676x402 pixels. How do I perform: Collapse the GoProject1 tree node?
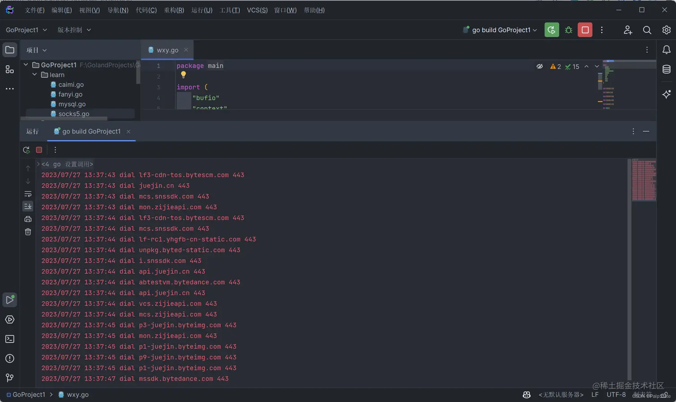26,65
